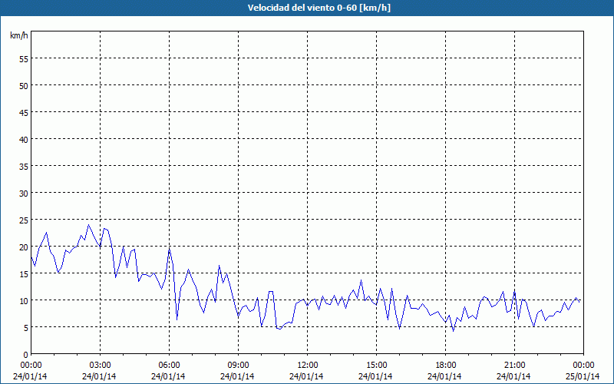Click the 15:00 time axis label

[376, 366]
